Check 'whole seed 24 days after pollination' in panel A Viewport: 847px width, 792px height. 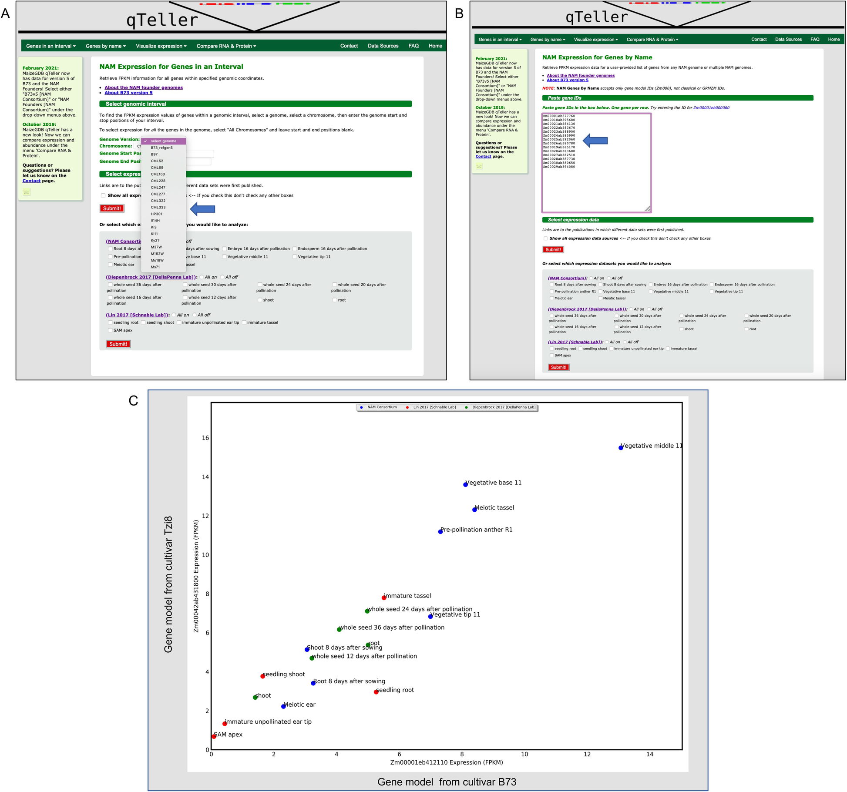pyautogui.click(x=260, y=285)
